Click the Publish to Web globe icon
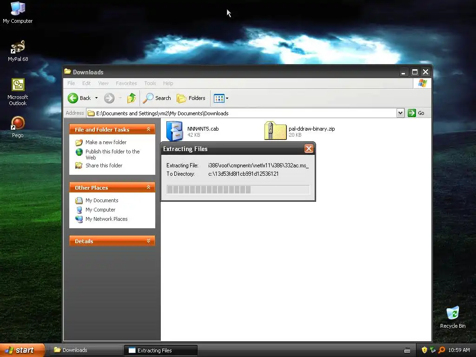Viewport: 476px width, 357px height. pyautogui.click(x=79, y=152)
